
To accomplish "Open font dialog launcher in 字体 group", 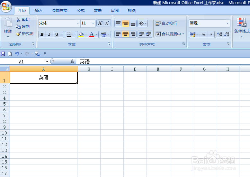I will (x=109, y=44).
